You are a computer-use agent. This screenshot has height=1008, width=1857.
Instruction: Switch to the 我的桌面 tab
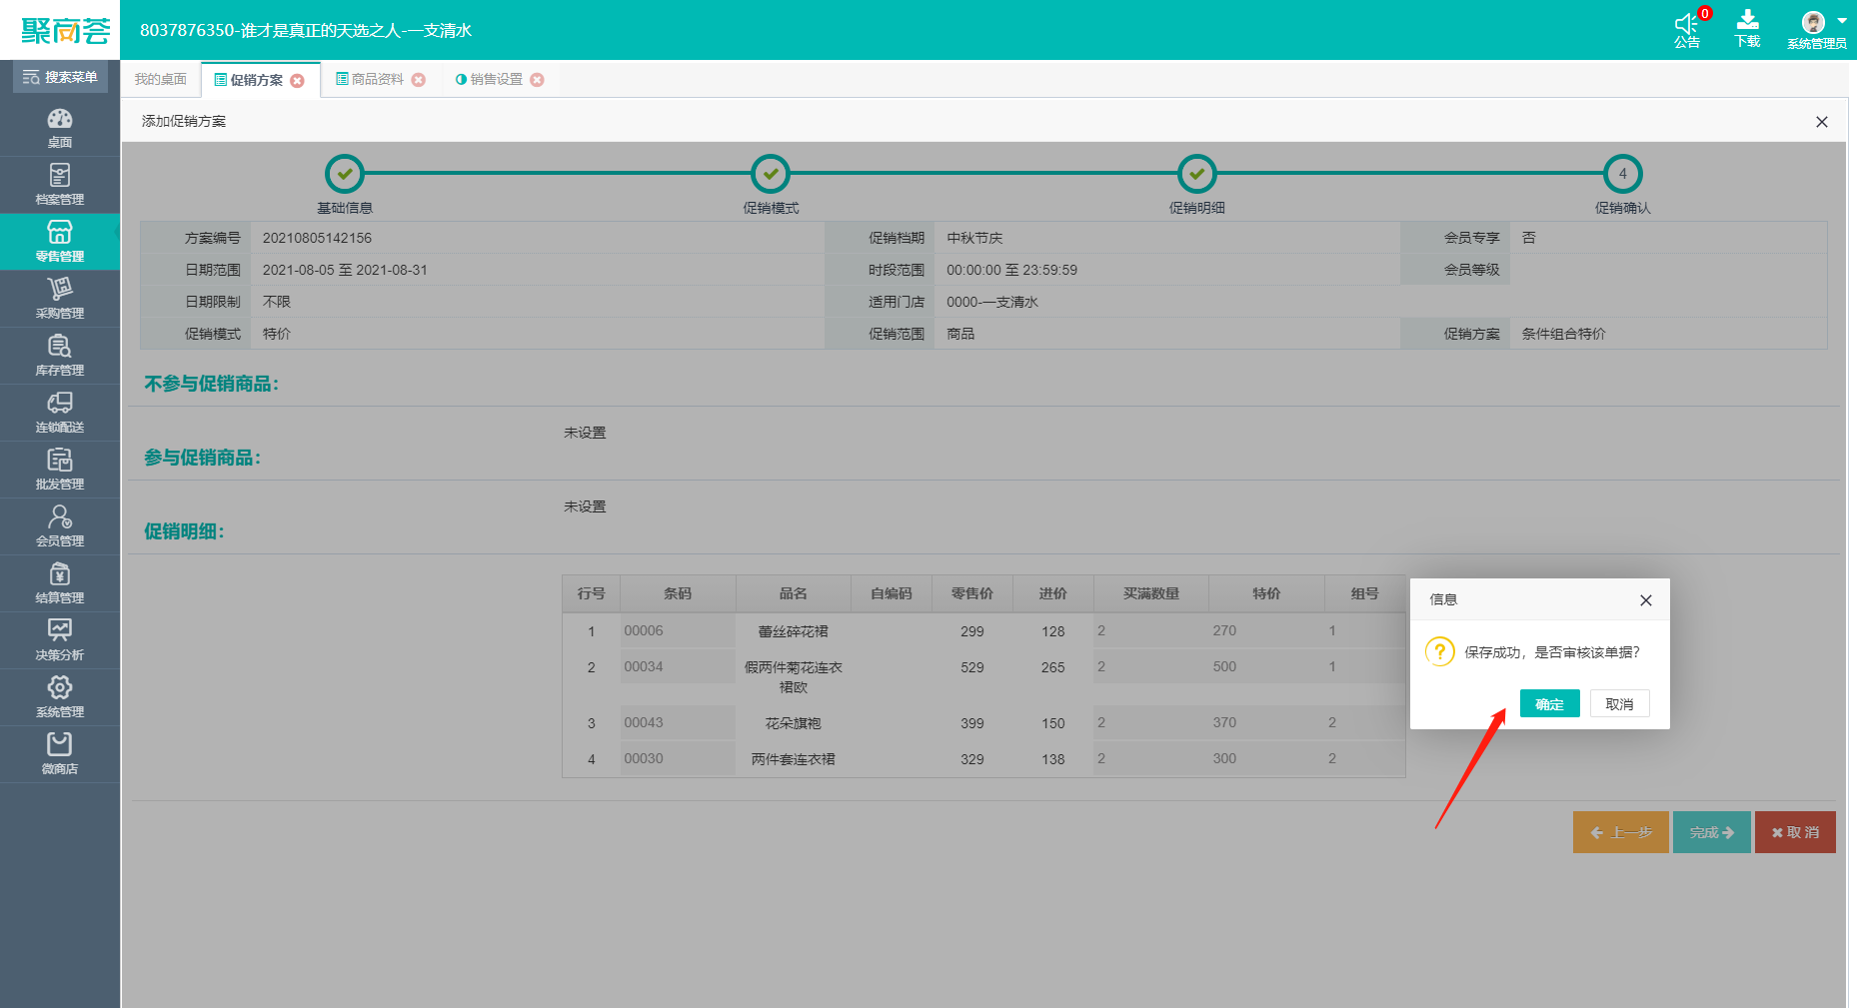pos(160,80)
